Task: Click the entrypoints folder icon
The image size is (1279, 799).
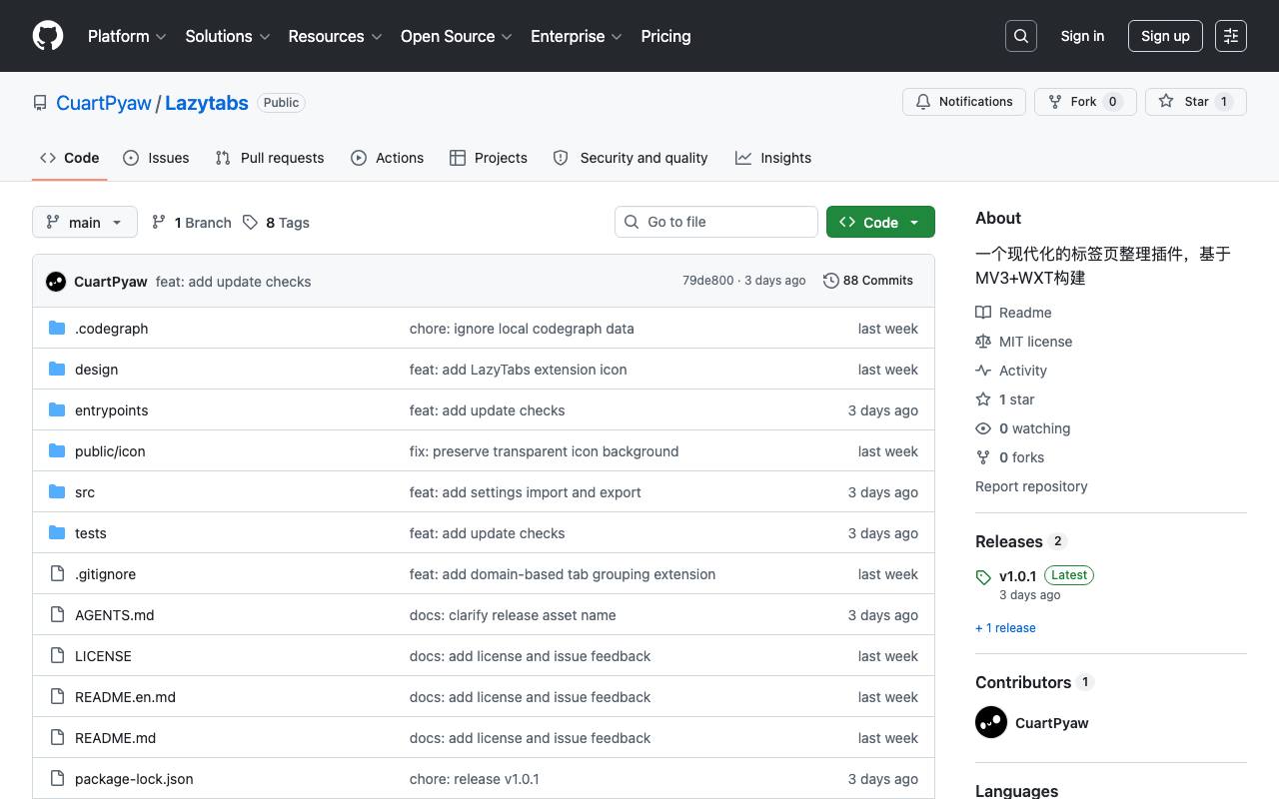Action: 57,409
